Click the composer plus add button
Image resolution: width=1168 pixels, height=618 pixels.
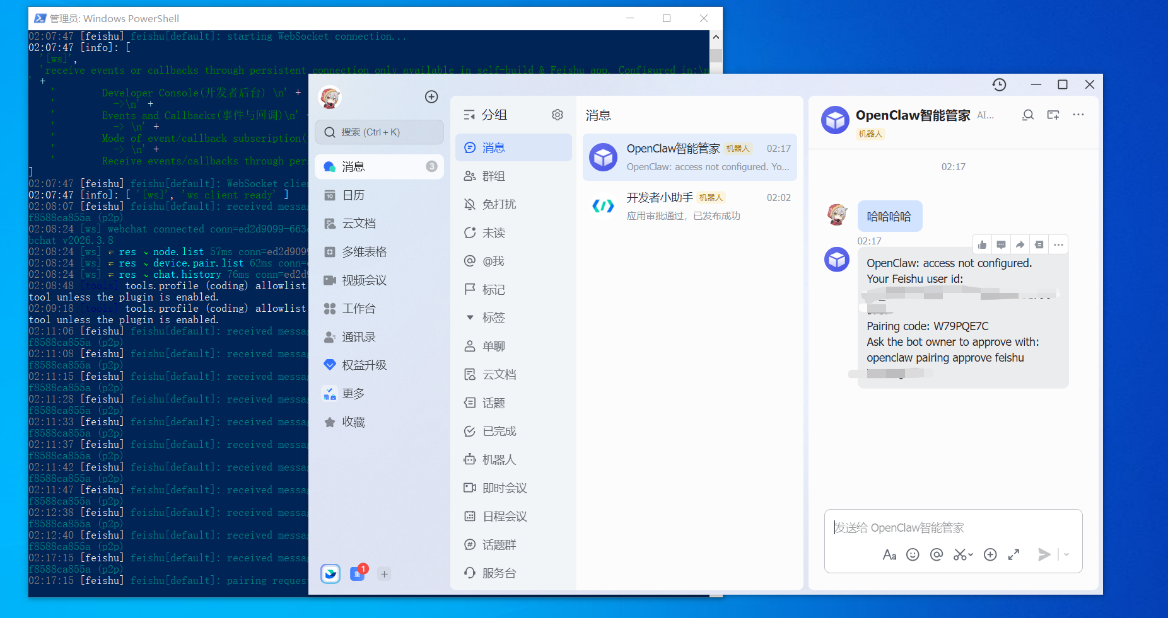click(990, 554)
